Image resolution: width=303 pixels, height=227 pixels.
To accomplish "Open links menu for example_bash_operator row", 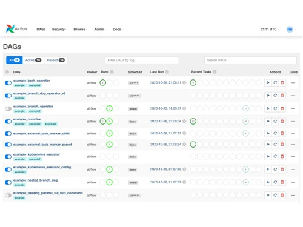I will click(x=293, y=83).
